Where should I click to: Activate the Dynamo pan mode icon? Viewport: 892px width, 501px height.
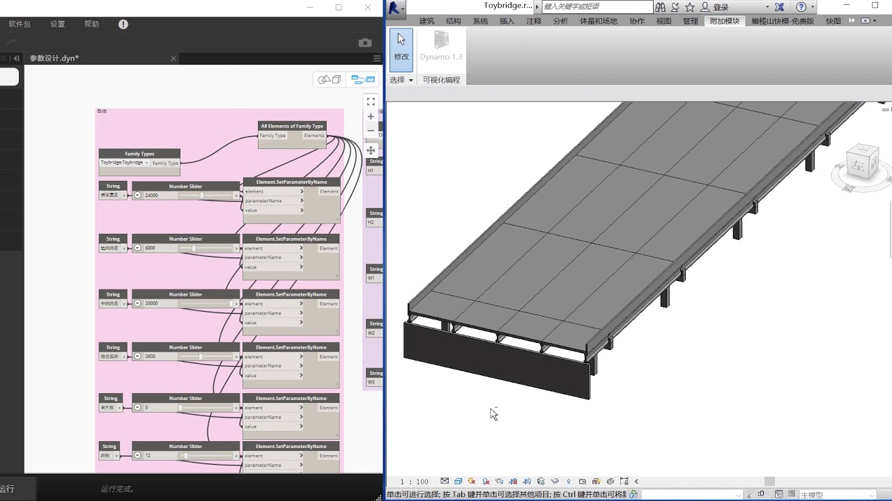pyautogui.click(x=371, y=150)
